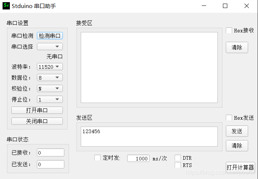Click the Stduino app logo icon
The height and width of the screenshot is (179, 258).
[6, 6]
